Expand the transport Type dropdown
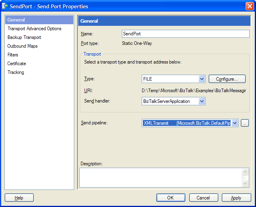This screenshot has width=256, height=207. tap(202, 79)
